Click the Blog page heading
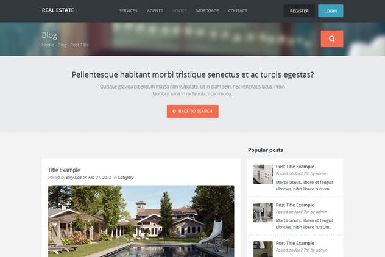The width and height of the screenshot is (385, 257). [x=49, y=35]
